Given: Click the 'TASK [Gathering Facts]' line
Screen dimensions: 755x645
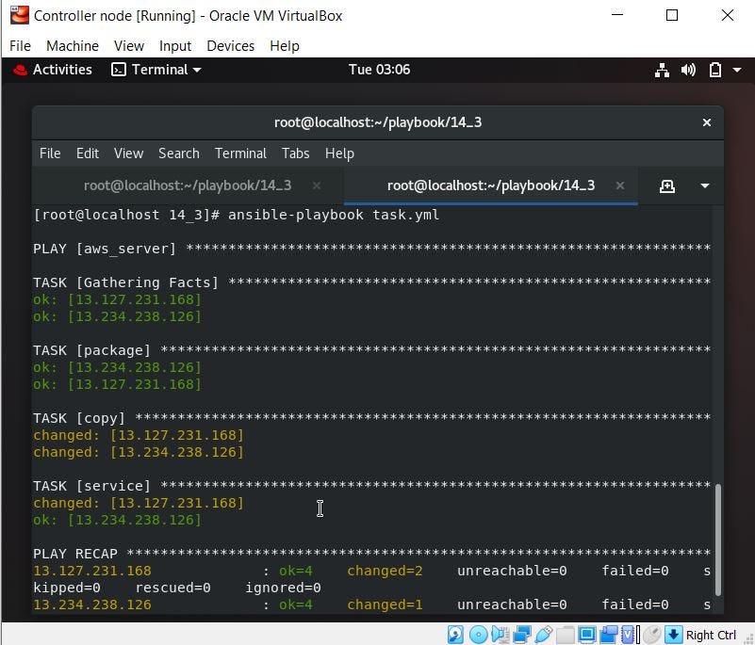Looking at the screenshot, I should 371,282.
